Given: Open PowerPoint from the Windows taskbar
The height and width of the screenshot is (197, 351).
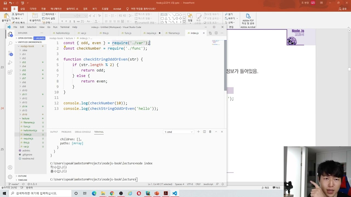Looking at the screenshot, I should pos(157,193).
